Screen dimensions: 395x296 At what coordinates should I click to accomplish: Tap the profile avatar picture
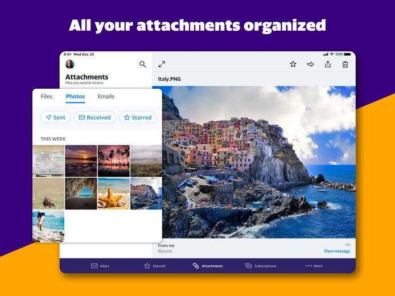click(x=70, y=64)
